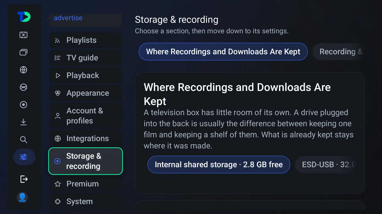The width and height of the screenshot is (382, 214).
Task: Click the advertise link
Action: pyautogui.click(x=68, y=18)
